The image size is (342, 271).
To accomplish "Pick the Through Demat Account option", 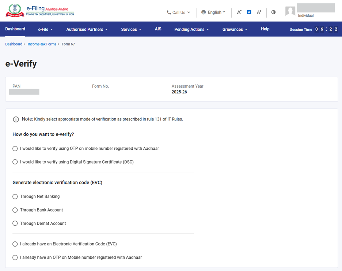I will tap(15, 224).
